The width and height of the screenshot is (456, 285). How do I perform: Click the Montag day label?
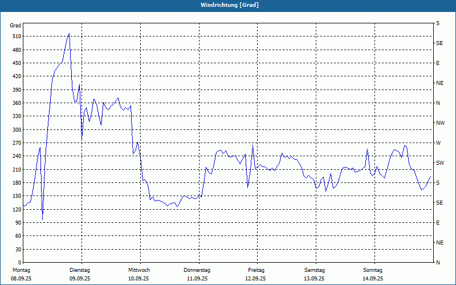[21, 270]
